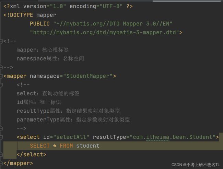The width and height of the screenshot is (223, 169).
Task: Collapse the mapper tag fold marker
Action: [x=1, y=76]
